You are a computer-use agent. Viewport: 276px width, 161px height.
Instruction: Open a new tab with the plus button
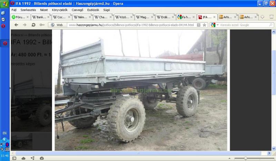[262, 17]
